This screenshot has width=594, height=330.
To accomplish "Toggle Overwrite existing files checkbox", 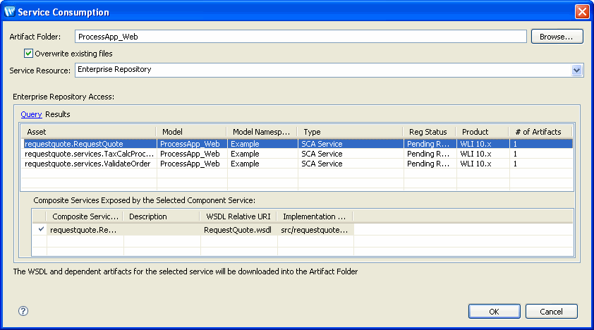I will (28, 54).
